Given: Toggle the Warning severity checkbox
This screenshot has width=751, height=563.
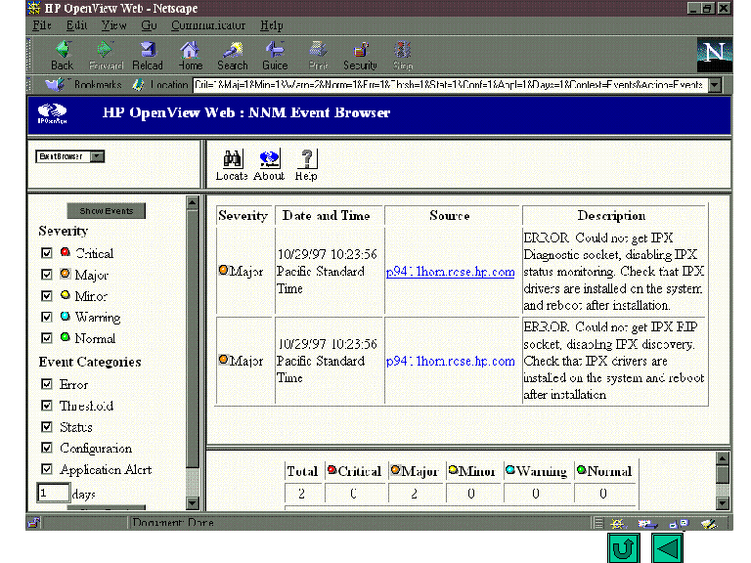Looking at the screenshot, I should (46, 318).
